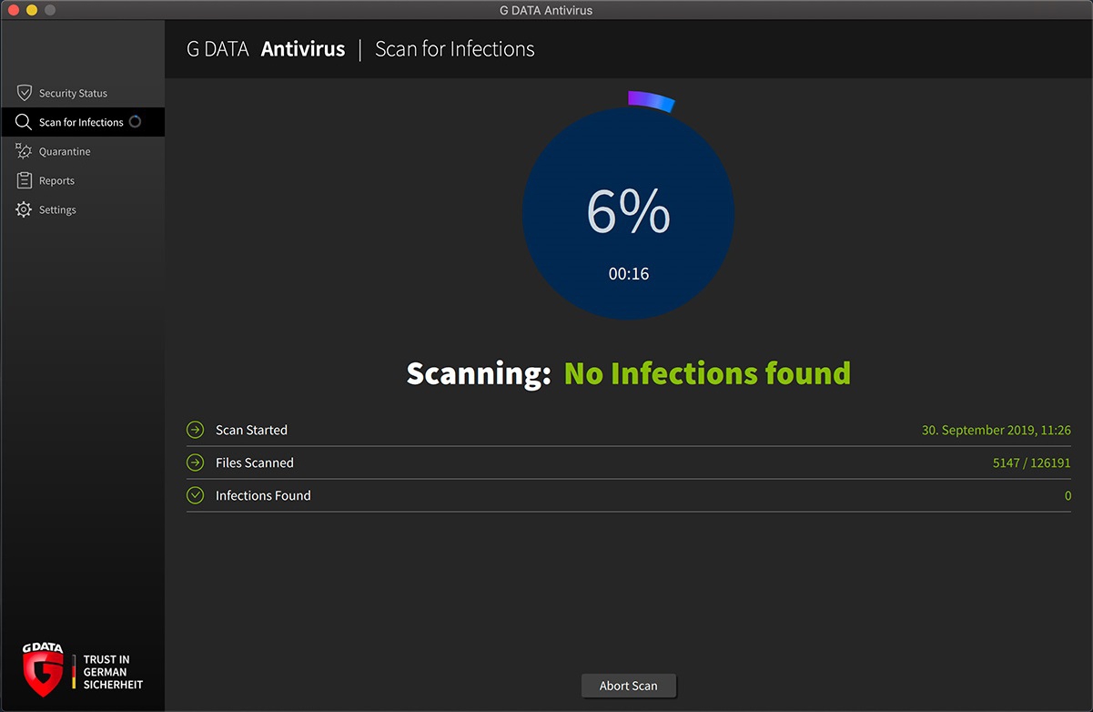This screenshot has width=1093, height=712.
Task: Click the arrow icon beside Files Scanned
Action: pyautogui.click(x=195, y=463)
